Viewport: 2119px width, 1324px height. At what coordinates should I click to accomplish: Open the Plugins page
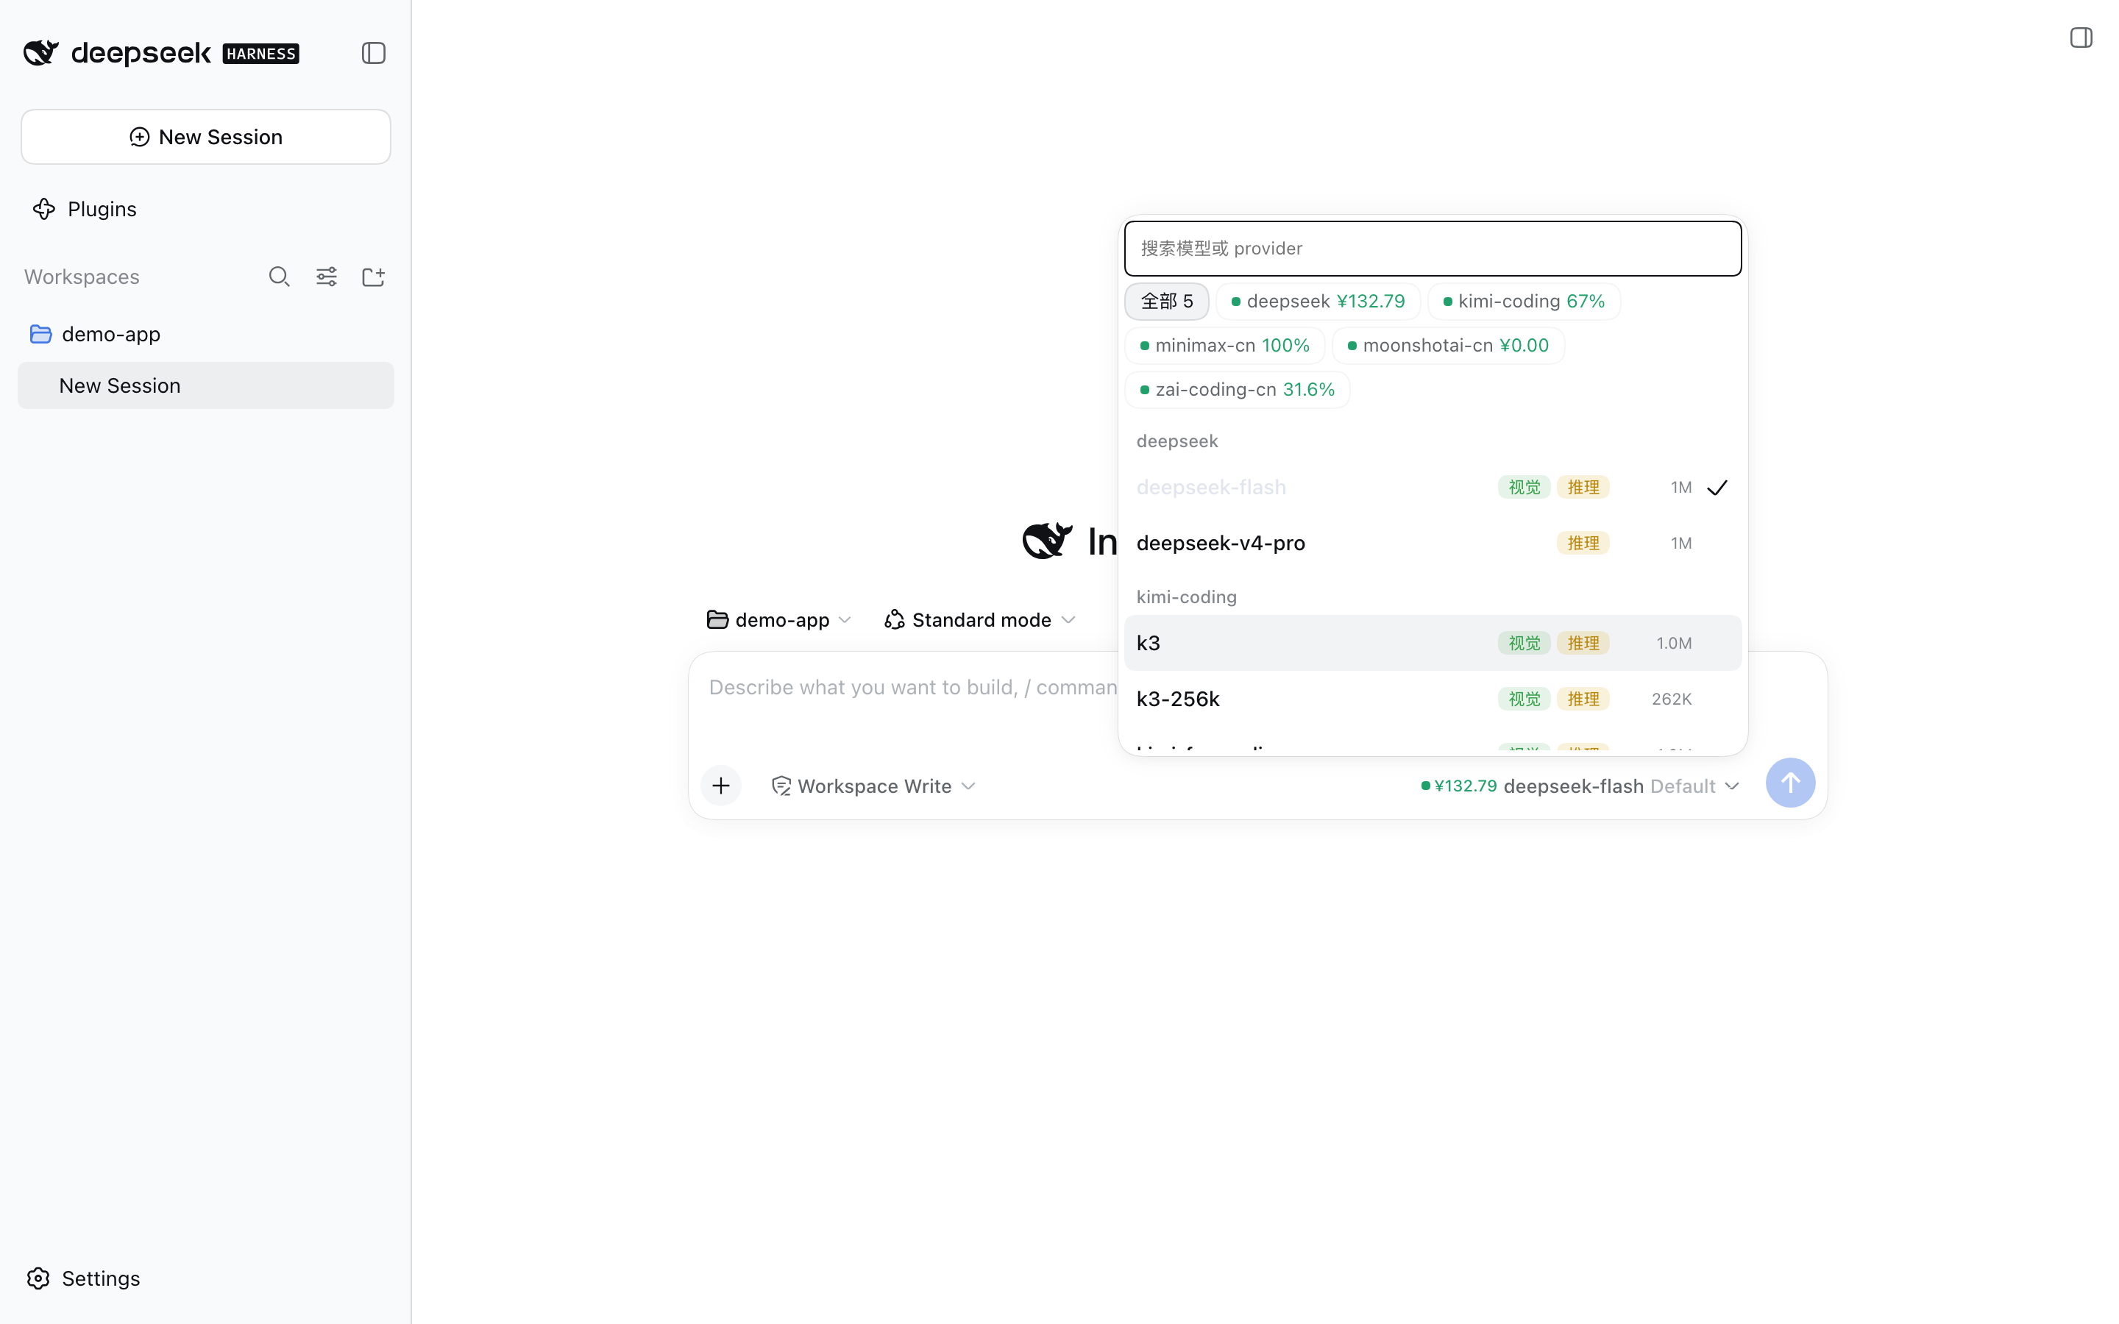(85, 210)
